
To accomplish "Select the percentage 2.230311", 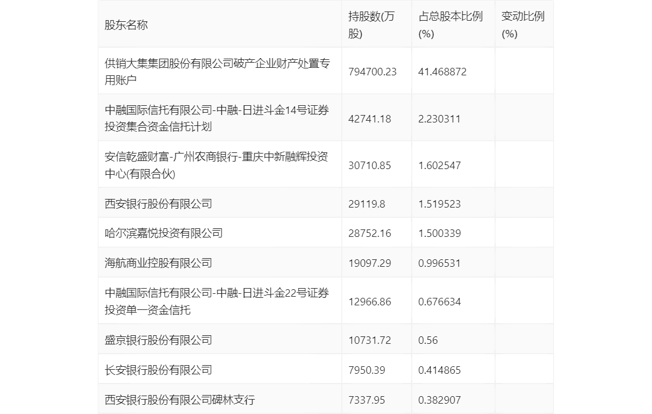I will [439, 119].
